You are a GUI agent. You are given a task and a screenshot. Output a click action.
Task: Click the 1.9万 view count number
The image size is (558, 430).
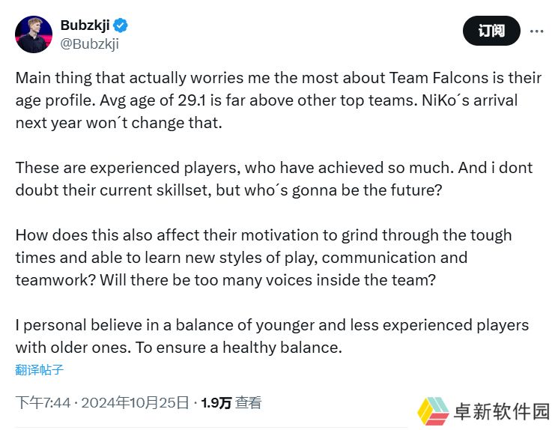(x=216, y=403)
